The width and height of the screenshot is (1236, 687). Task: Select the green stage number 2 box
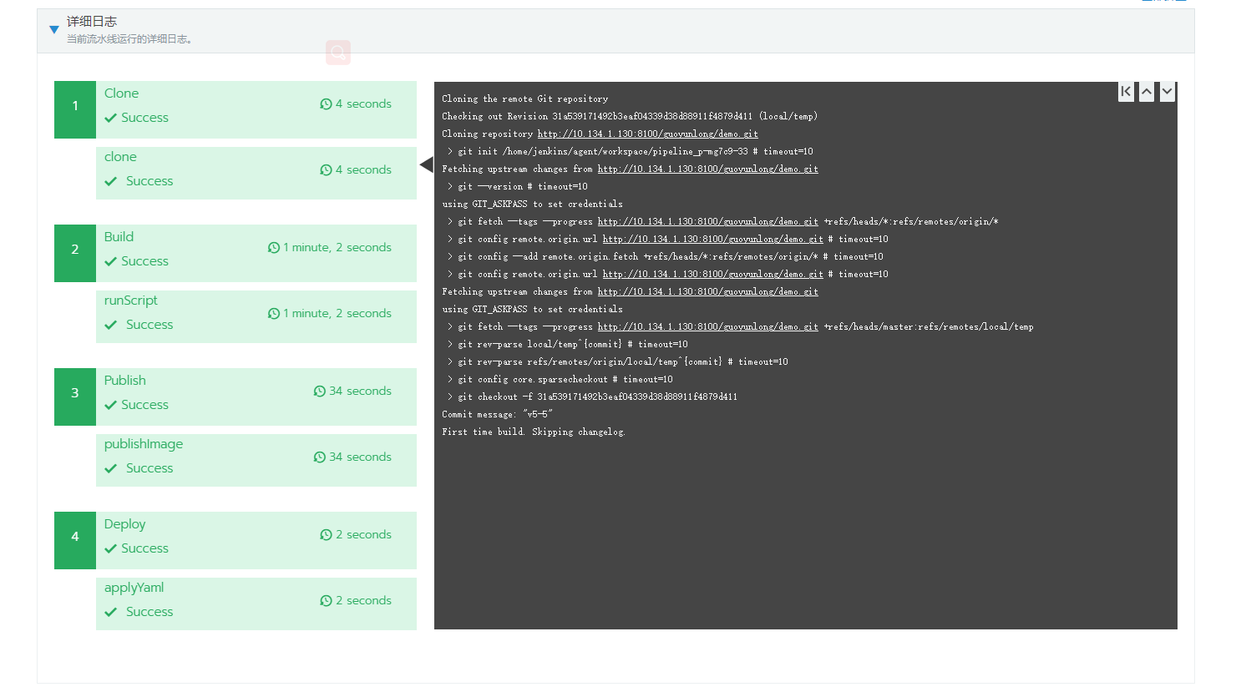[x=75, y=253]
